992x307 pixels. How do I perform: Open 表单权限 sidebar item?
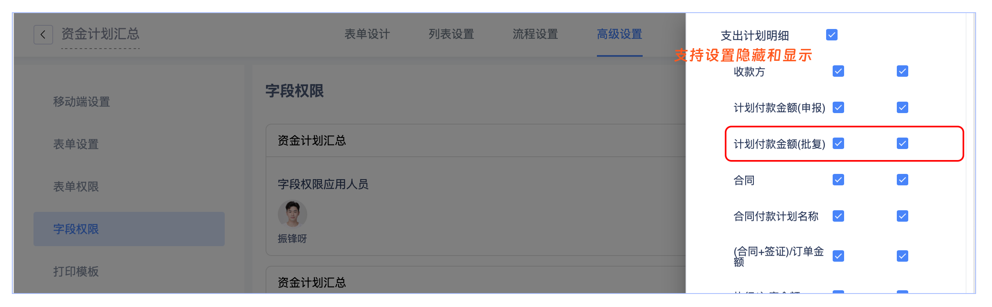pos(76,187)
